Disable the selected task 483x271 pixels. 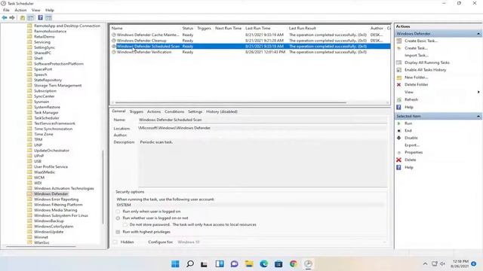(411, 138)
